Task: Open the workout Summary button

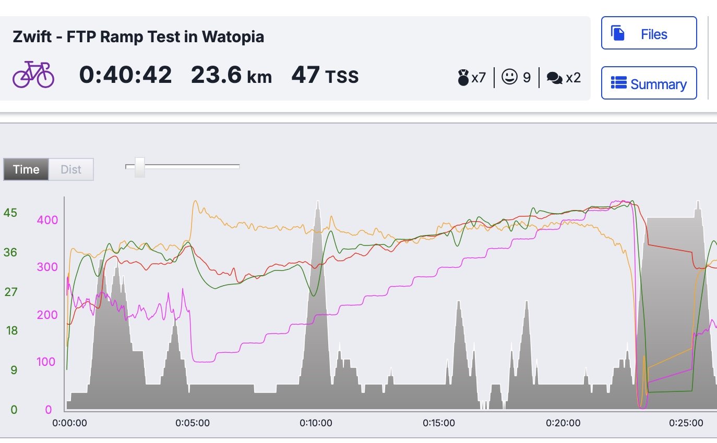Action: (649, 83)
